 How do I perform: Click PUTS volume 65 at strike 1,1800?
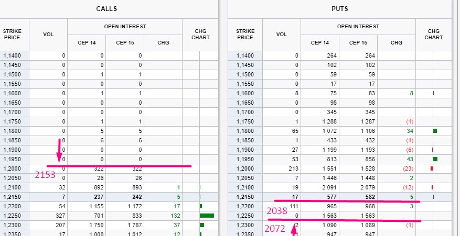point(295,131)
